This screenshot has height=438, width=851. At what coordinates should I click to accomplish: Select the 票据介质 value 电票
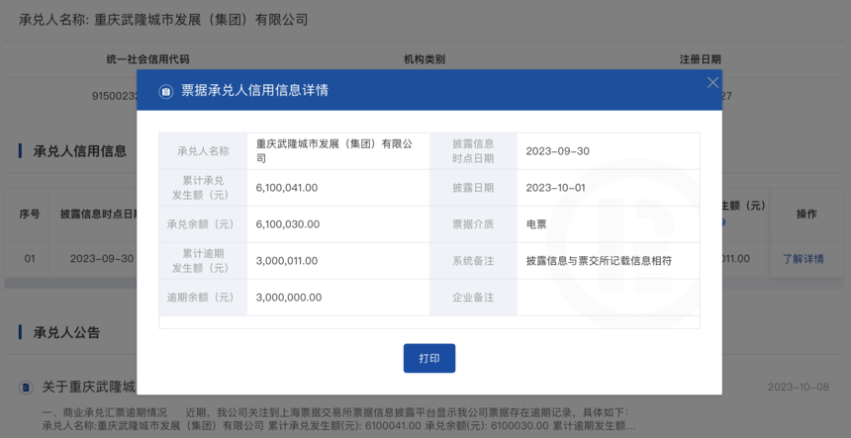(536, 223)
